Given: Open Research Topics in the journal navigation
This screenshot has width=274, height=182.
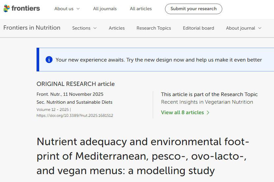Looking at the screenshot, I should (x=153, y=28).
